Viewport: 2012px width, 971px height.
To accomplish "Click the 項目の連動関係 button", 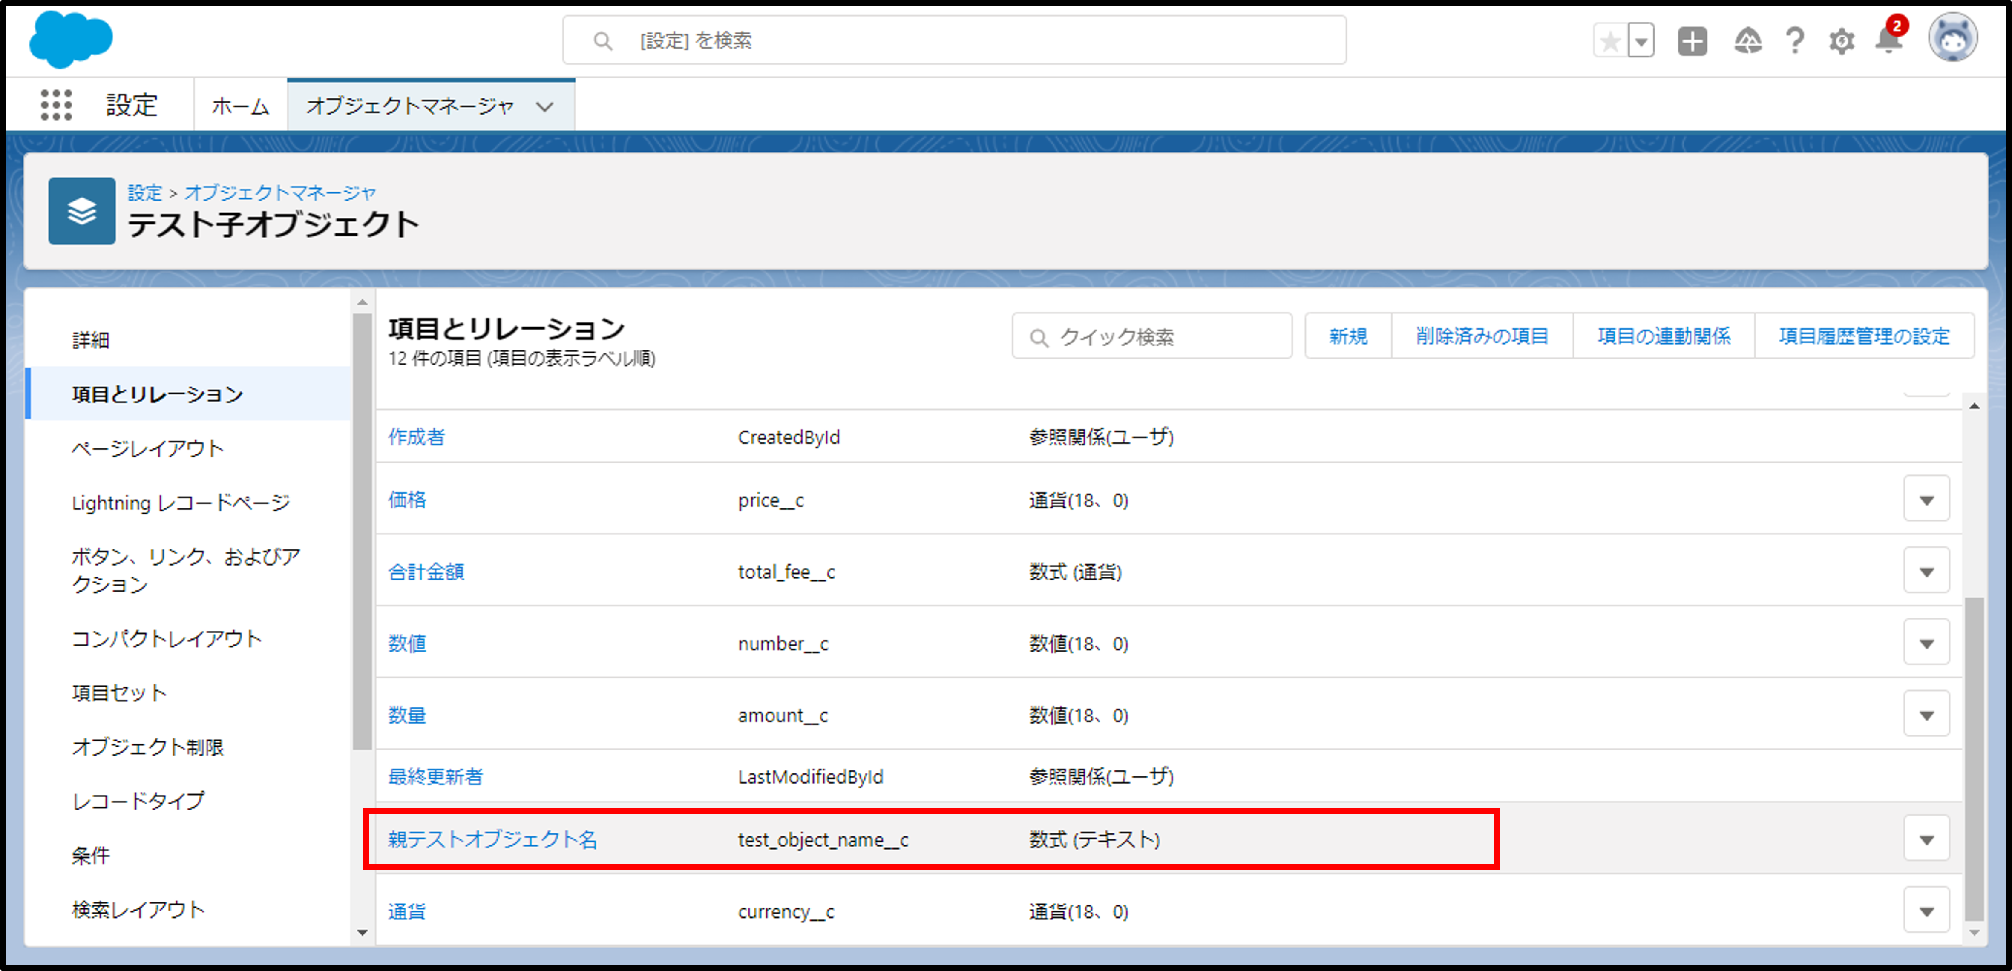I will [x=1664, y=336].
